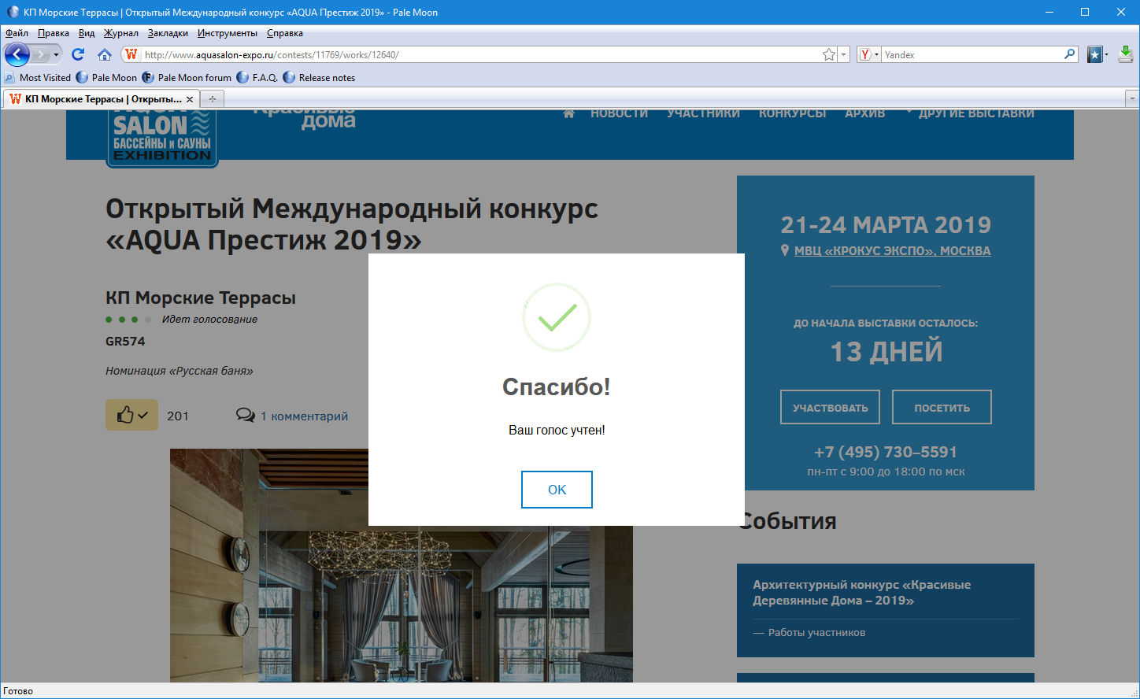The width and height of the screenshot is (1140, 699).
Task: Open the Закладки menu
Action: (x=168, y=33)
